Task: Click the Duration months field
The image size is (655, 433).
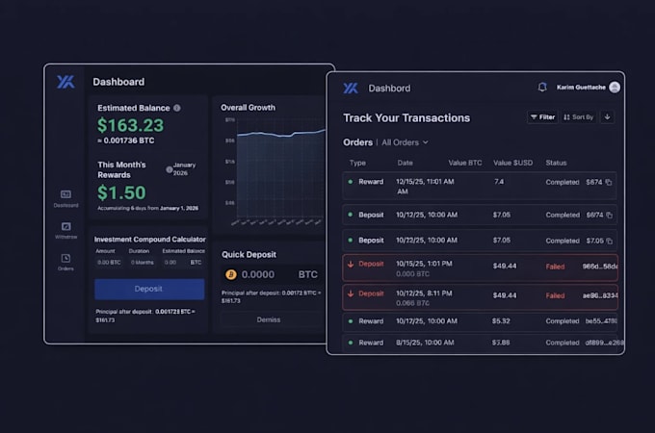Action: coord(142,263)
